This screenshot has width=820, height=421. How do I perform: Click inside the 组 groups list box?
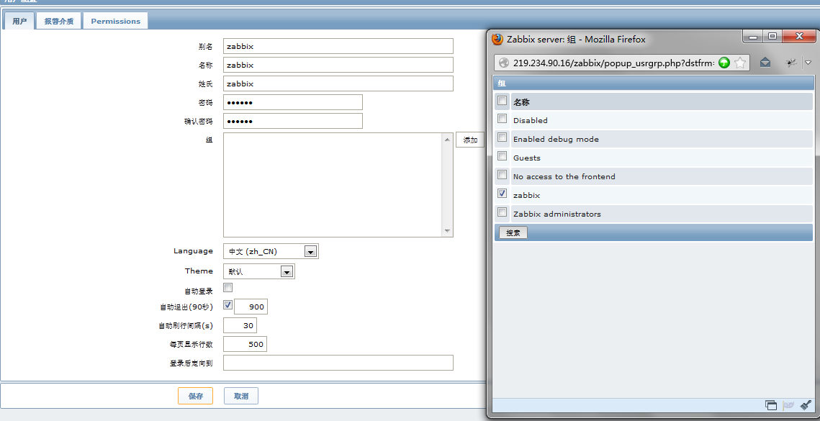pos(333,185)
